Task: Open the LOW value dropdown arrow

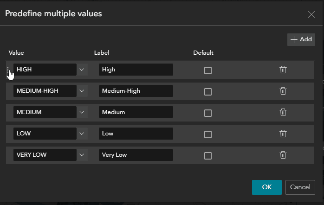Action: pos(82,134)
